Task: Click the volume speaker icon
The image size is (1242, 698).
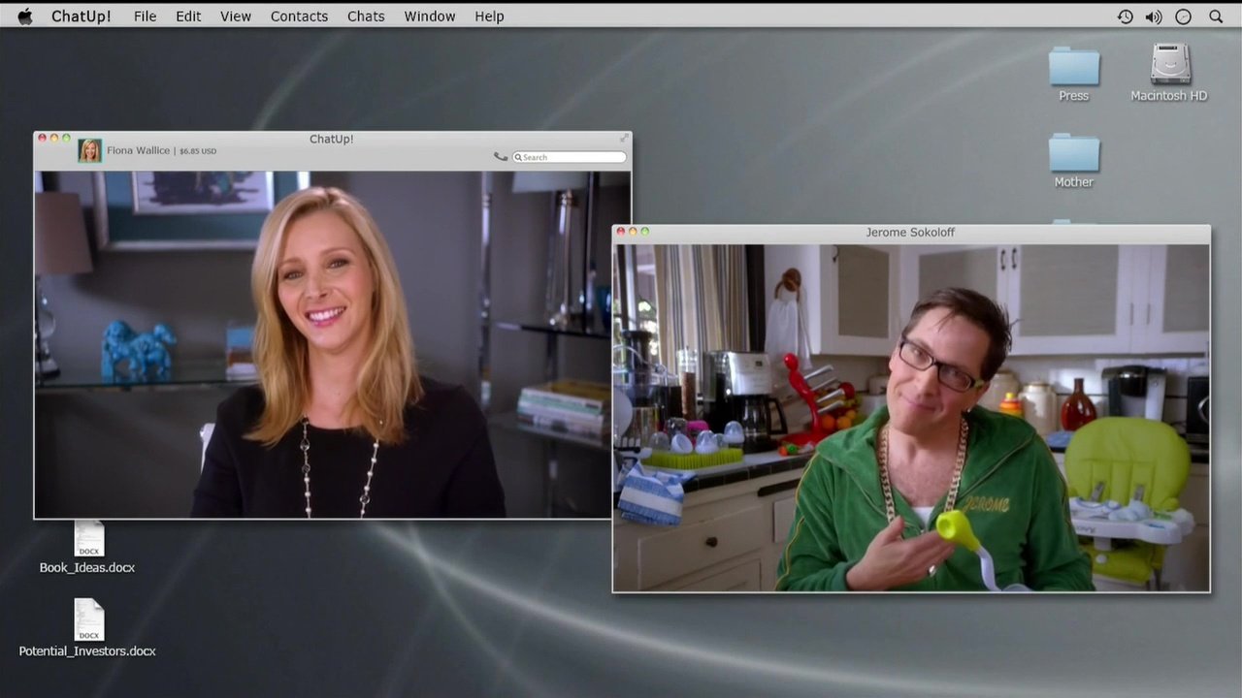Action: (x=1153, y=16)
